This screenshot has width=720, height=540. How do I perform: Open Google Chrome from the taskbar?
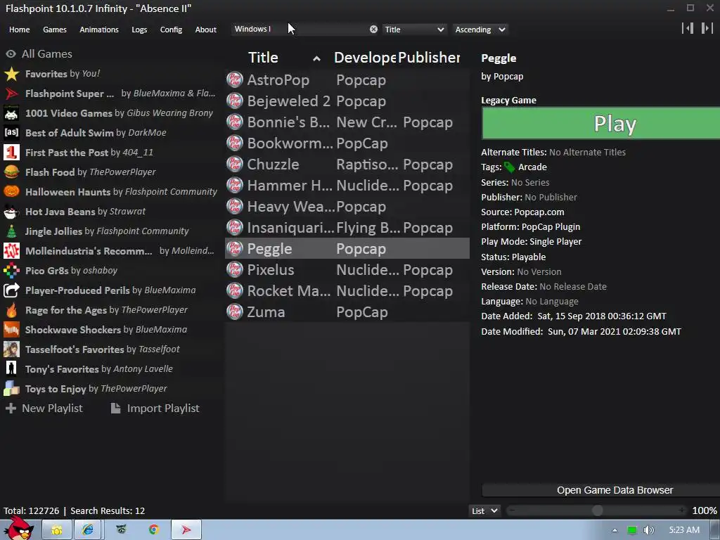[x=154, y=530]
